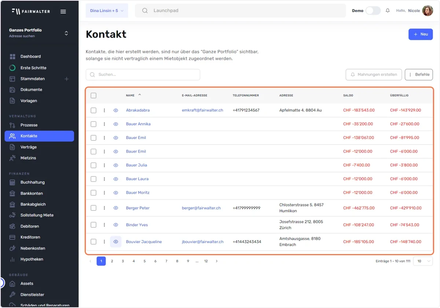Sort table by the NAME column arrow
Viewport: 440px width, 308px height.
tap(140, 95)
